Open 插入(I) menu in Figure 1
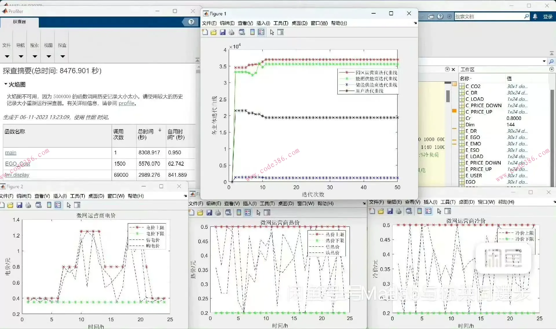 point(263,23)
